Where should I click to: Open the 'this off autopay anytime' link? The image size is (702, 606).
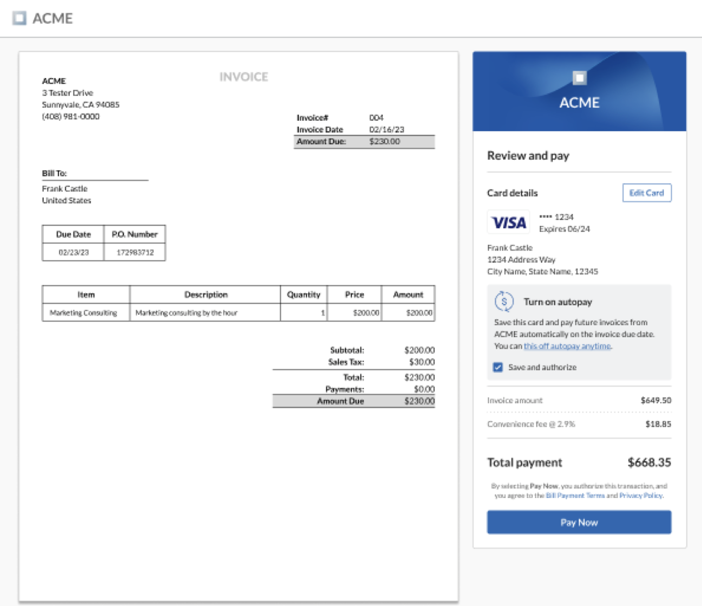[567, 346]
